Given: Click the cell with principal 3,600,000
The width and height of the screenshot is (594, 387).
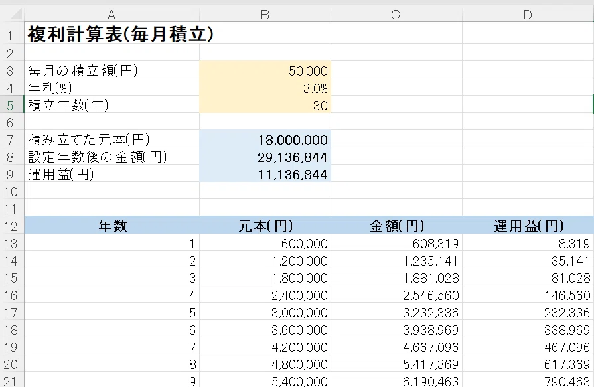Looking at the screenshot, I should point(265,329).
